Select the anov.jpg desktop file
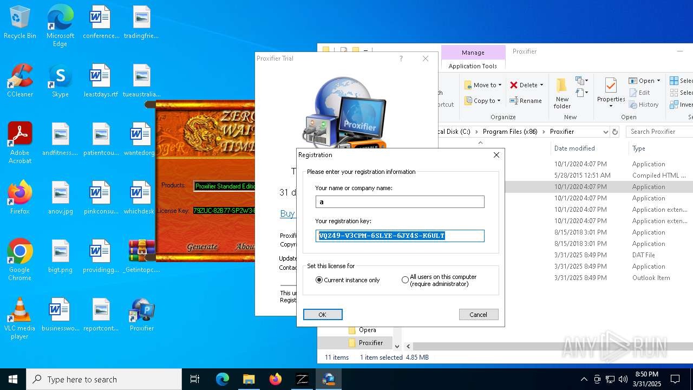Viewport: 693px width, 390px height. (60, 198)
